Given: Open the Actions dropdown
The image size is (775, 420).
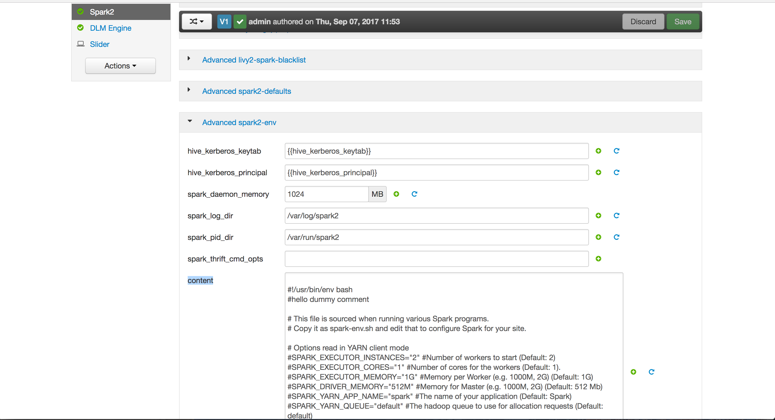Looking at the screenshot, I should click(120, 66).
